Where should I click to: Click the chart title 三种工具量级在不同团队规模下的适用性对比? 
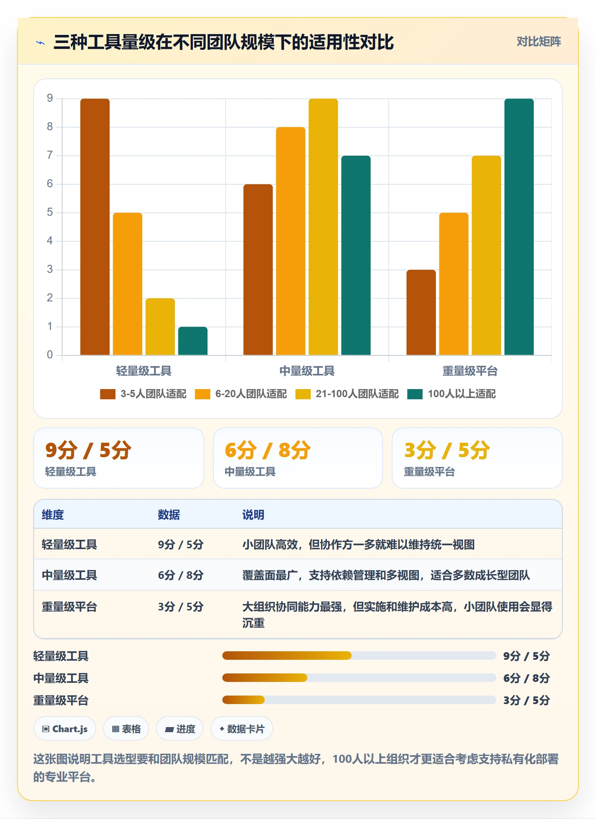(223, 42)
